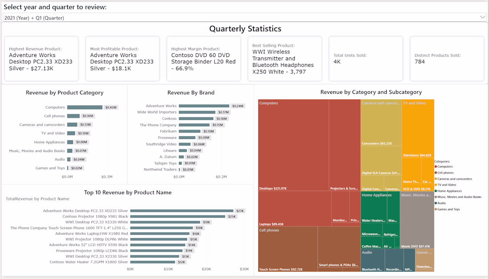The width and height of the screenshot is (489, 279).
Task: Click the Home Appliances legend entry
Action: pyautogui.click(x=448, y=191)
